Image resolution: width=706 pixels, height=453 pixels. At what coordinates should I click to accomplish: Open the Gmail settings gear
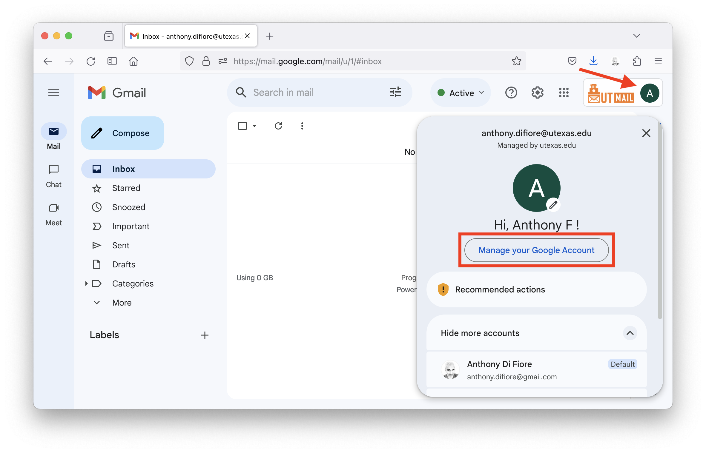[x=537, y=93]
